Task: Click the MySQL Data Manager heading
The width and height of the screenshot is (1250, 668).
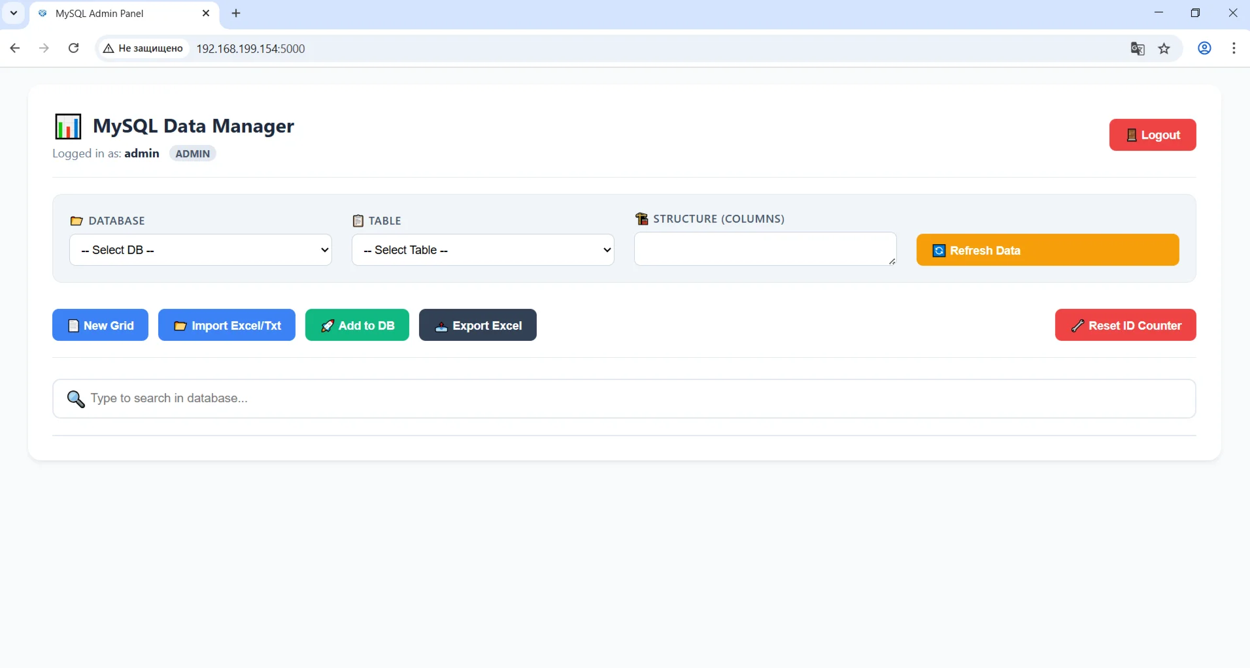Action: point(194,126)
